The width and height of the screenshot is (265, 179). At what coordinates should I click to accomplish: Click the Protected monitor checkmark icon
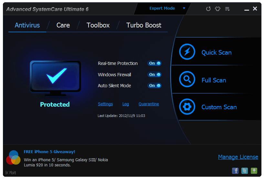[56, 78]
